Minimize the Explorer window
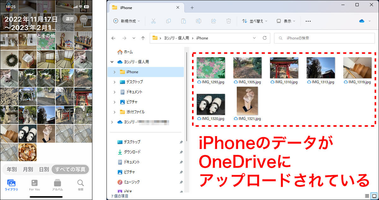 (343, 5)
